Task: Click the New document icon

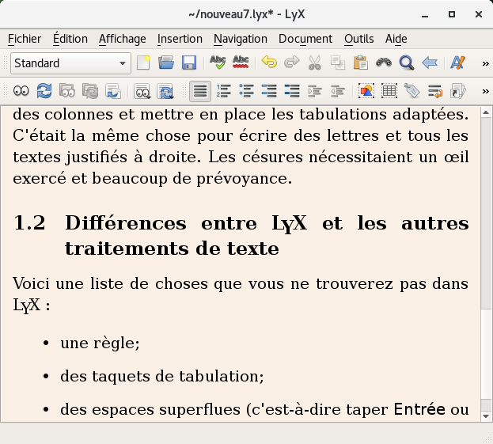Action: coord(143,63)
